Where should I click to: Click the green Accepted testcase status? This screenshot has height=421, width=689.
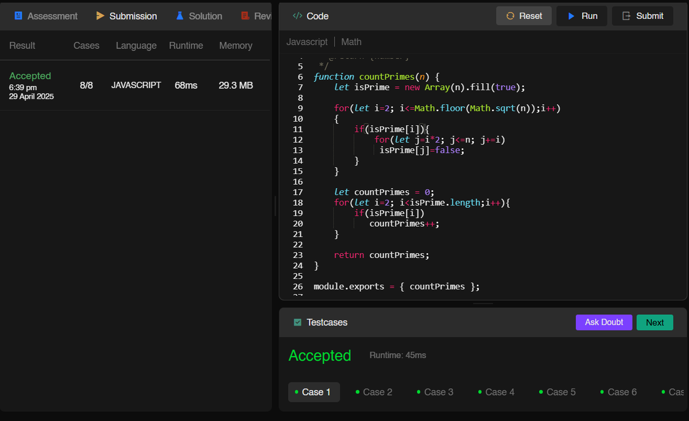(x=320, y=356)
